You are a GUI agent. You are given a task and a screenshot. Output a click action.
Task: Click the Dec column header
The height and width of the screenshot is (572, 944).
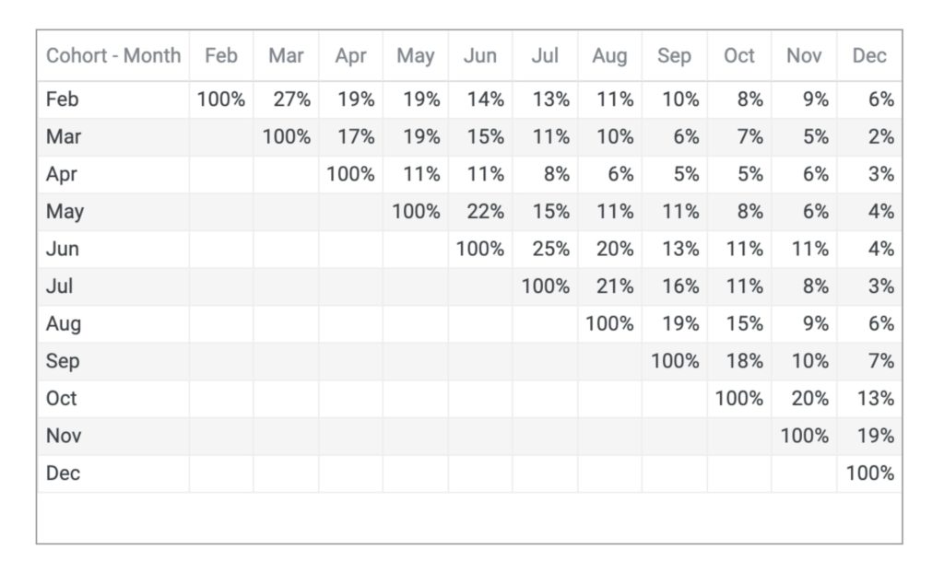point(869,55)
